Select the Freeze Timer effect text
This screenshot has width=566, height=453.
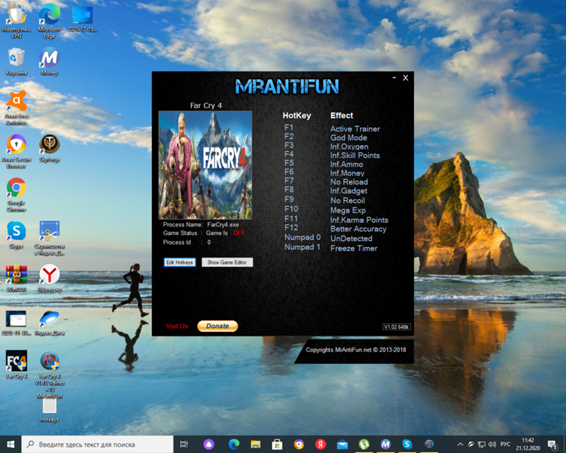(354, 248)
